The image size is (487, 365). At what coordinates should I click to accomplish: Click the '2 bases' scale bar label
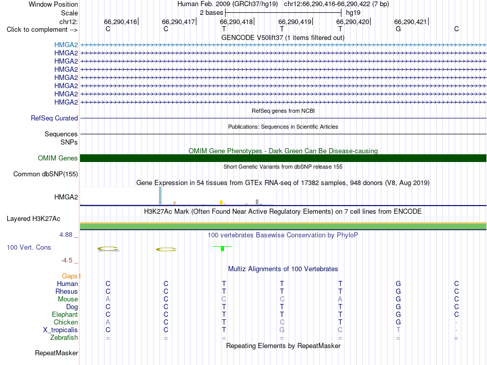[x=211, y=13]
